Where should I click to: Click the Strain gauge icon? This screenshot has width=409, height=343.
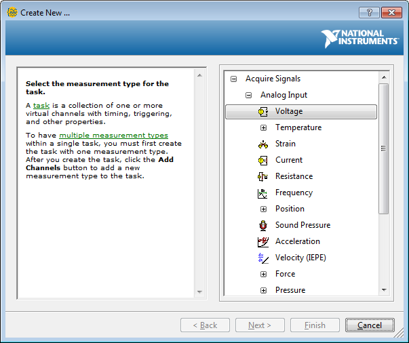coord(263,144)
